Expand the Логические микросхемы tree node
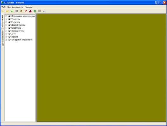167x126 pixels. 6,16
